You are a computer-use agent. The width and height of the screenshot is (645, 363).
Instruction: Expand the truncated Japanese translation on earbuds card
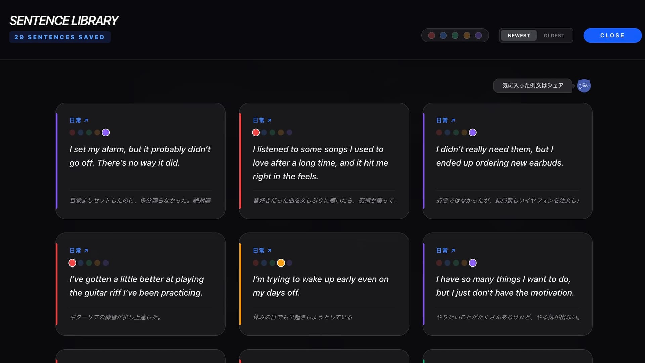507,201
